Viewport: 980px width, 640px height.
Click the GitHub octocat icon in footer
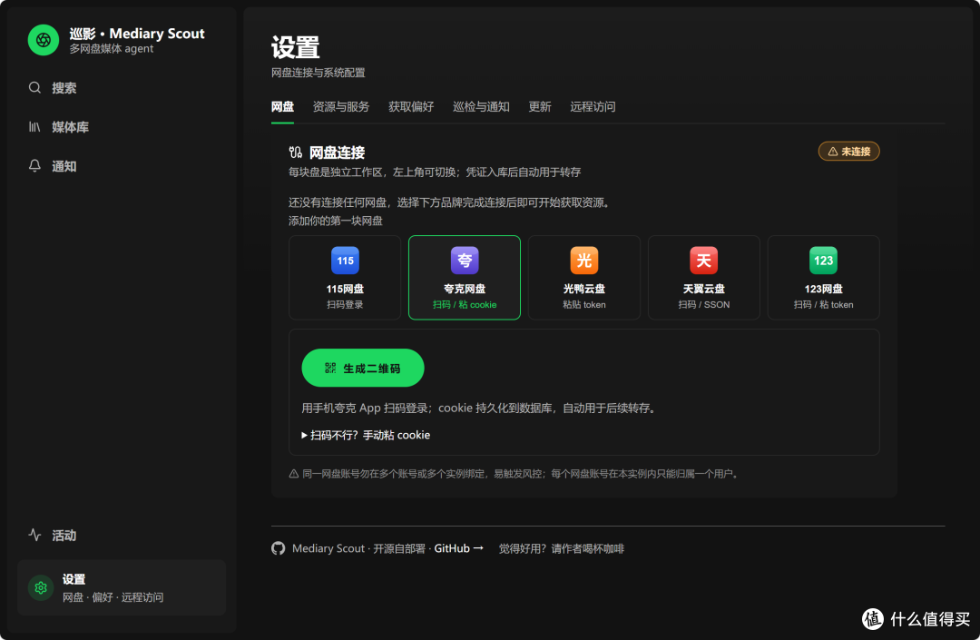(279, 548)
